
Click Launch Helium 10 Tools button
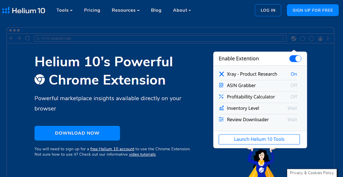(x=259, y=139)
